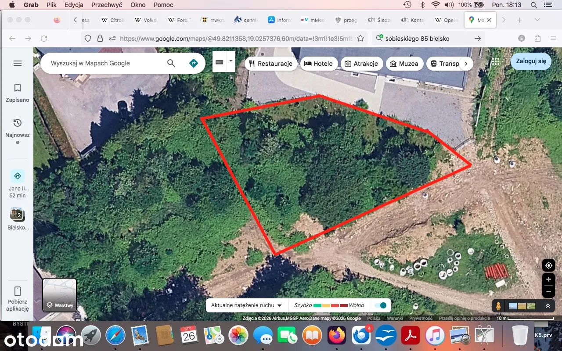The height and width of the screenshot is (351, 562).
Task: Click the search magnifier icon in Maps
Action: pos(171,63)
